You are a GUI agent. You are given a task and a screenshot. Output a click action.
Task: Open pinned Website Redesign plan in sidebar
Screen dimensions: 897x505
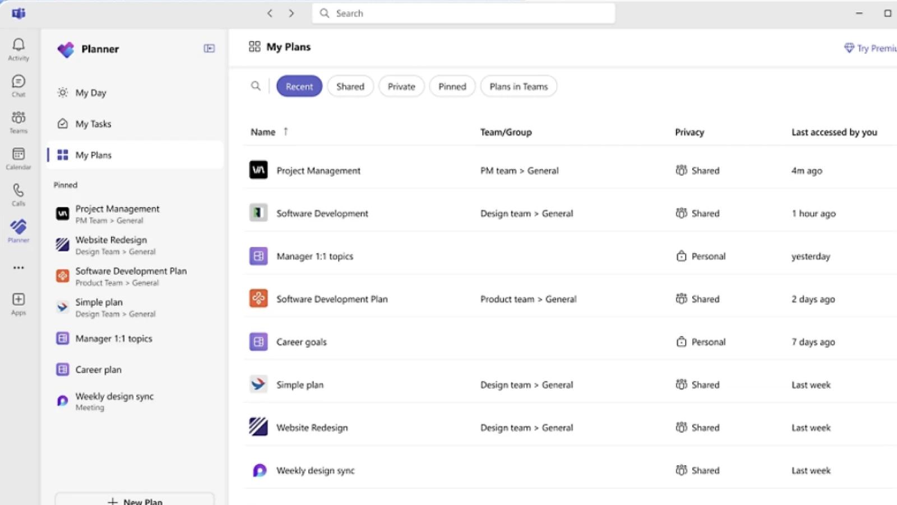tap(135, 245)
